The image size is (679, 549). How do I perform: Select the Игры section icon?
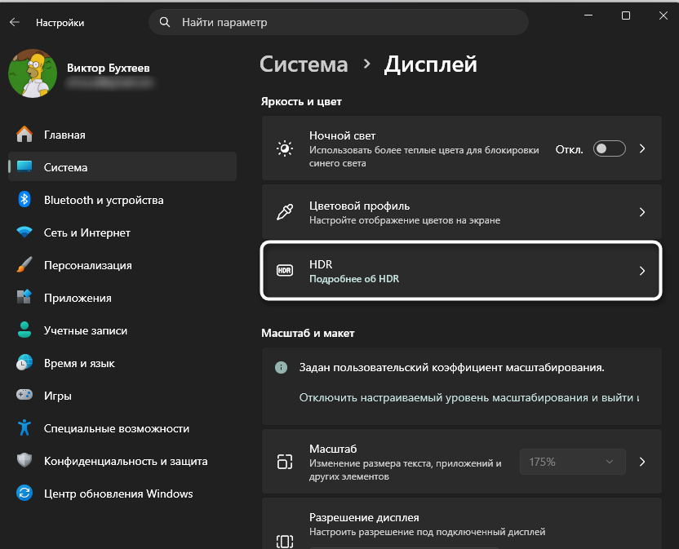pyautogui.click(x=26, y=396)
